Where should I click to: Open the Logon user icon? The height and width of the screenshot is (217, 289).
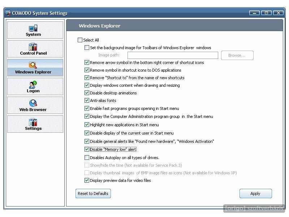pos(33,85)
